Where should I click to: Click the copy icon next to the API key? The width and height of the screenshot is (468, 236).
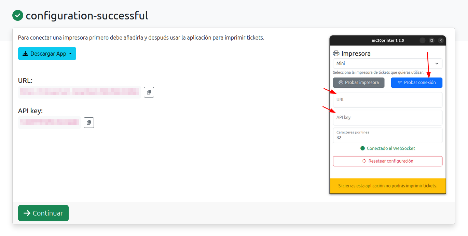click(89, 122)
